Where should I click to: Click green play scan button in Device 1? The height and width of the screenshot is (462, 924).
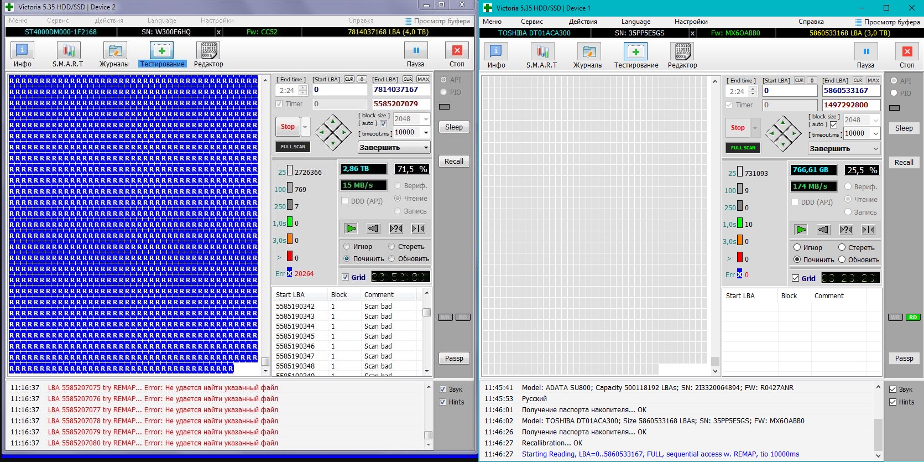tap(801, 230)
